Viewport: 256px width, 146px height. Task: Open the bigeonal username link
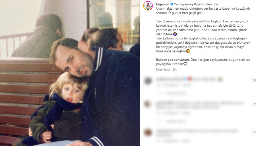pyautogui.click(x=163, y=4)
